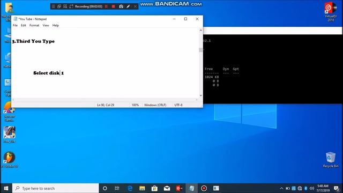Open the taskbar clock showing 5:48 AM

click(x=323, y=188)
